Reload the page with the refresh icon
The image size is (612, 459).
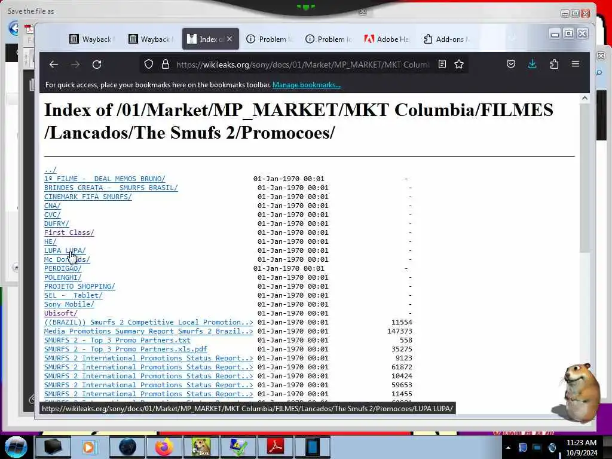click(x=97, y=65)
